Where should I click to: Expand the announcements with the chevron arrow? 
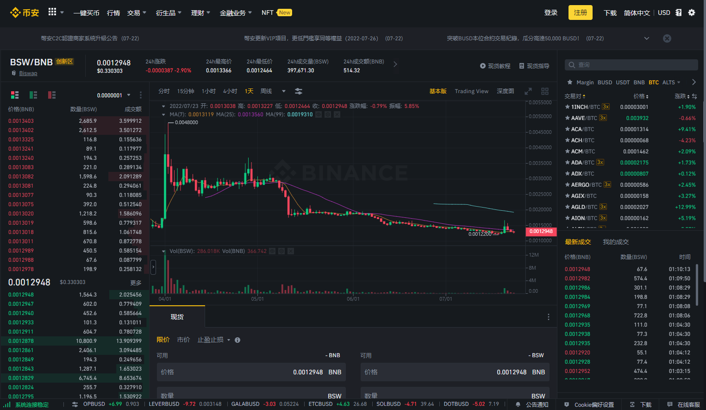click(647, 38)
